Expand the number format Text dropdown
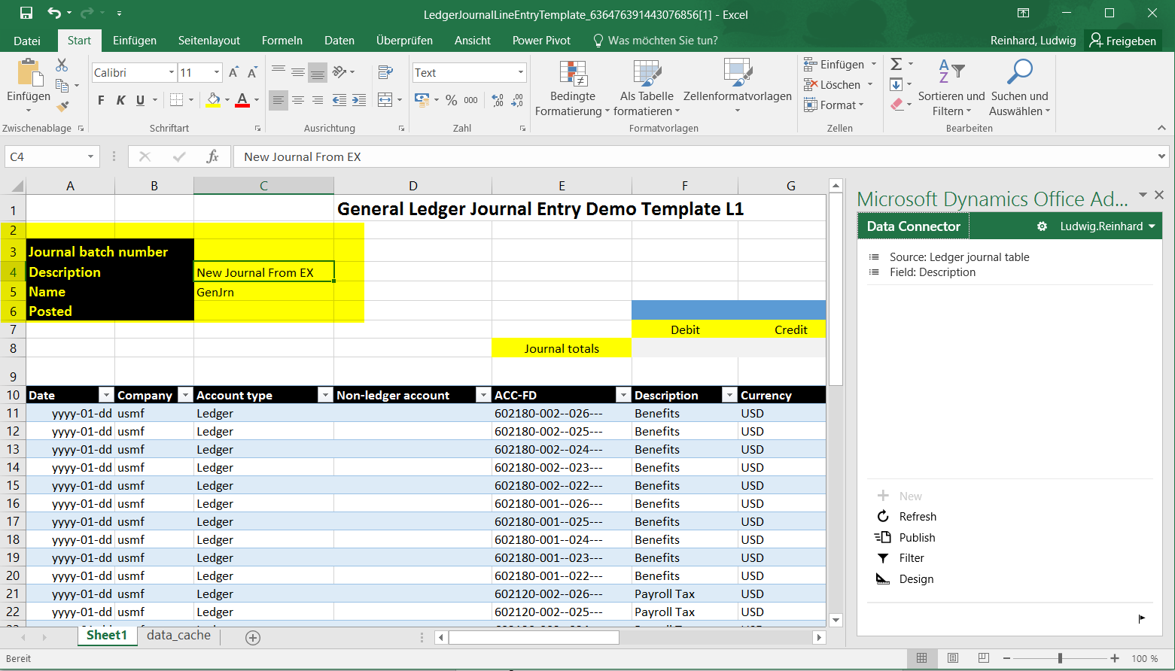 point(520,73)
